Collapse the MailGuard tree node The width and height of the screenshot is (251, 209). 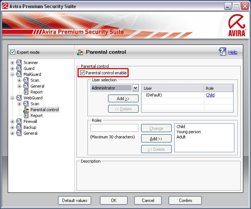pos(12,75)
